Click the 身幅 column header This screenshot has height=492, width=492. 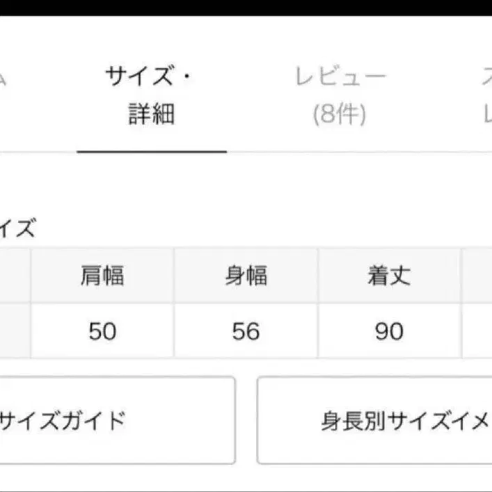[246, 276]
